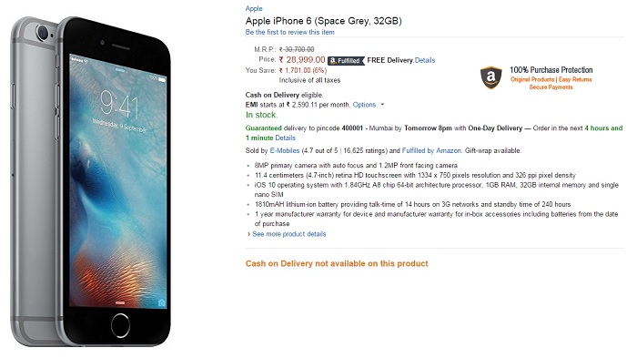
Task: Expand the EMI Options dropdown arrow
Action: tap(382, 105)
